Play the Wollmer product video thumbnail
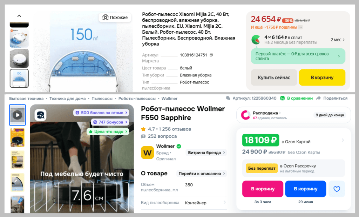This screenshot has height=217, width=359. [18, 115]
